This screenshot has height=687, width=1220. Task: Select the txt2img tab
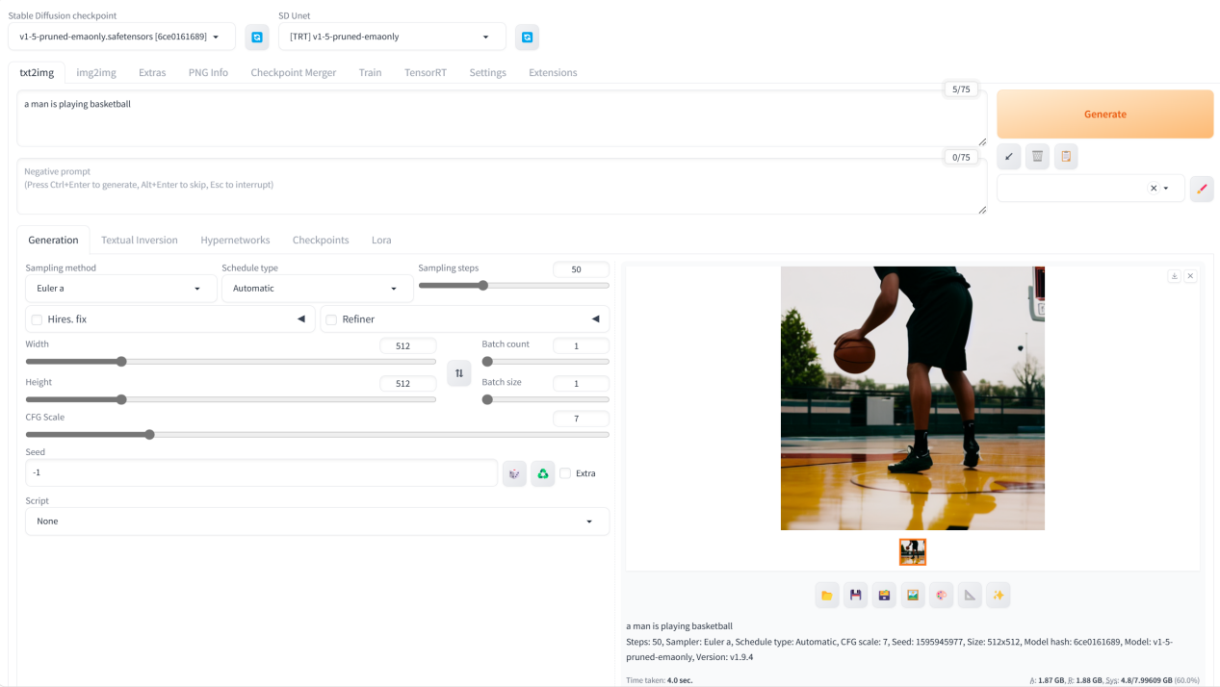click(x=37, y=72)
